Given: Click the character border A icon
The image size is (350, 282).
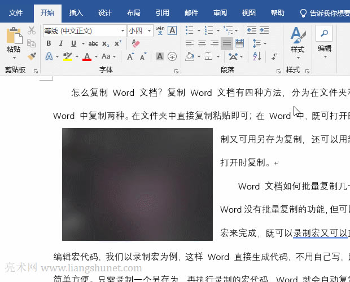Looking at the screenshot, I should click(x=172, y=30).
